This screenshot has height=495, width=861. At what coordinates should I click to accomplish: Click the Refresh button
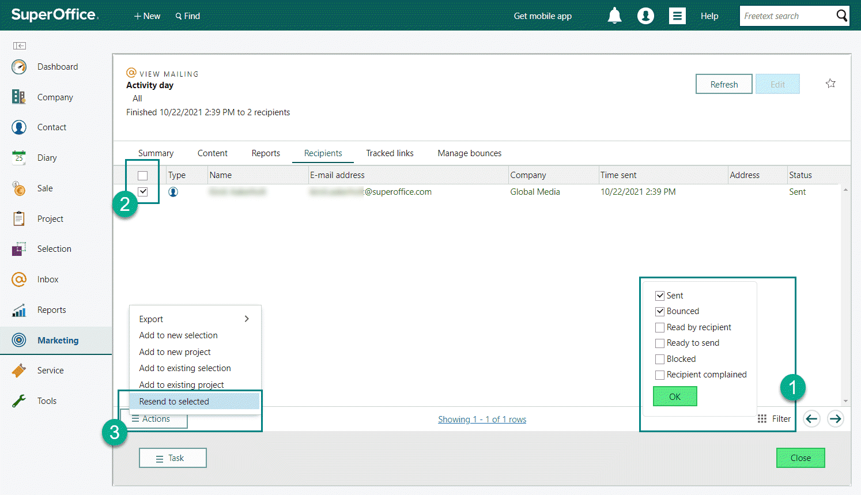tap(724, 84)
